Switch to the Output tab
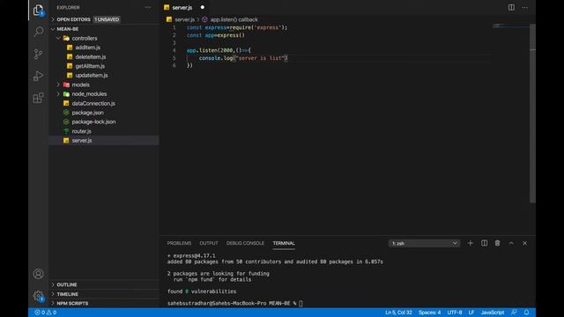 point(209,243)
